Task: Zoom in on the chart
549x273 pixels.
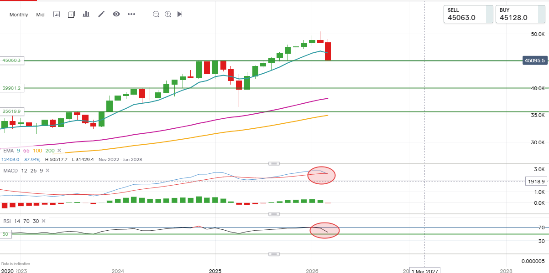Action: [168, 14]
